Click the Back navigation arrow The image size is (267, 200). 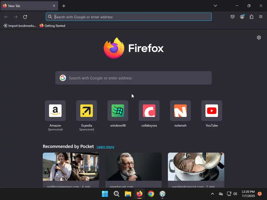click(x=6, y=17)
